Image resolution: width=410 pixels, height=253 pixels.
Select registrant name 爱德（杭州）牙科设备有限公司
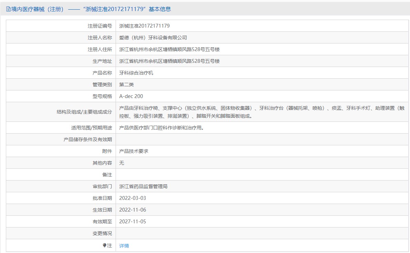pos(153,38)
